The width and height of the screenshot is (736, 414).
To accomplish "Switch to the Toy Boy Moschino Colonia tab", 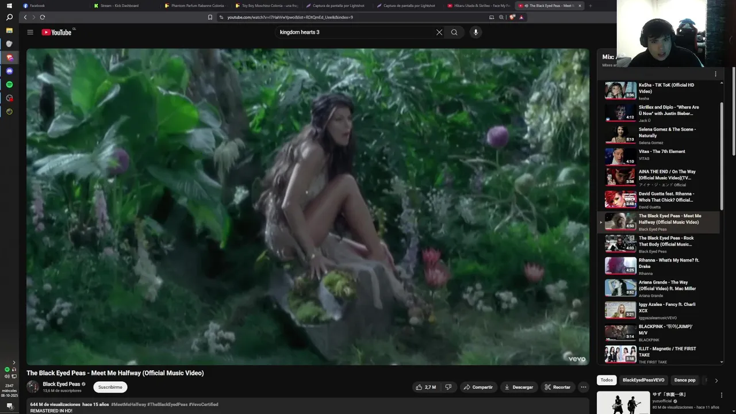I will [x=266, y=6].
